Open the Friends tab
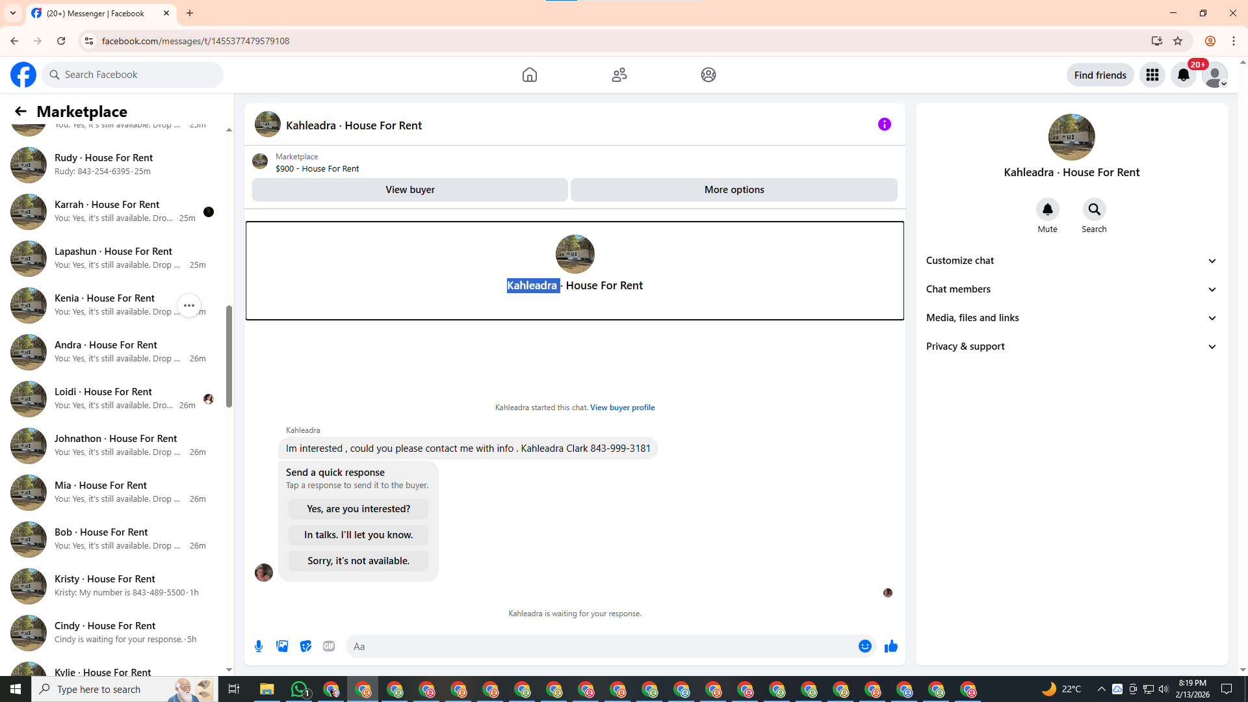 (x=619, y=75)
